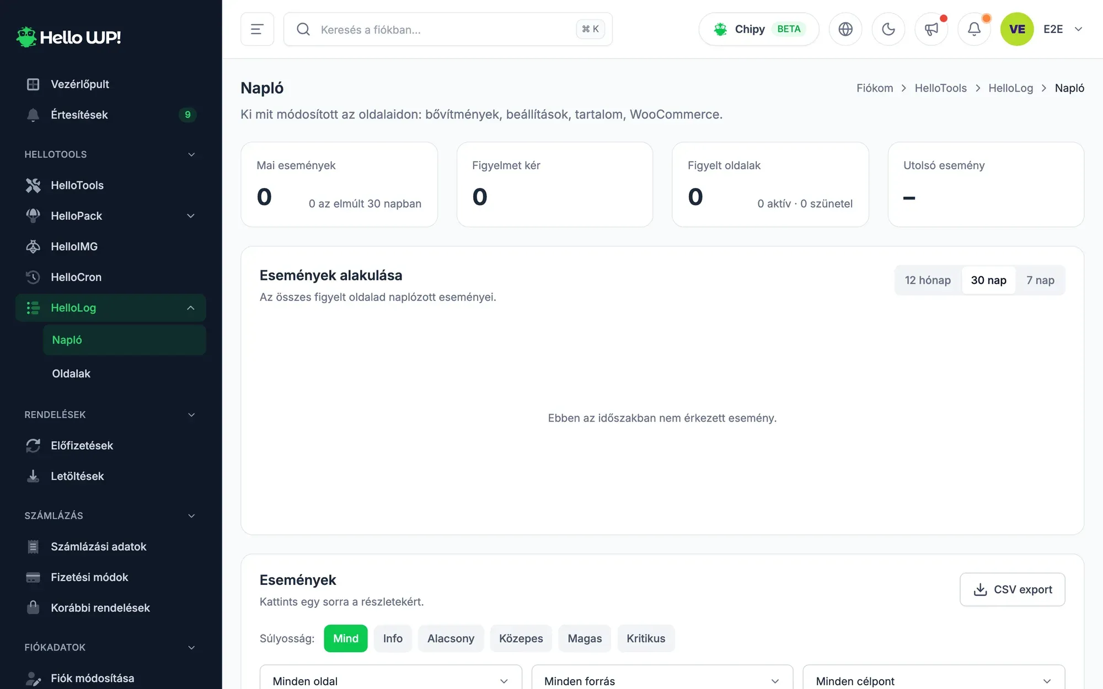Open the notifications bell icon

pos(974,29)
